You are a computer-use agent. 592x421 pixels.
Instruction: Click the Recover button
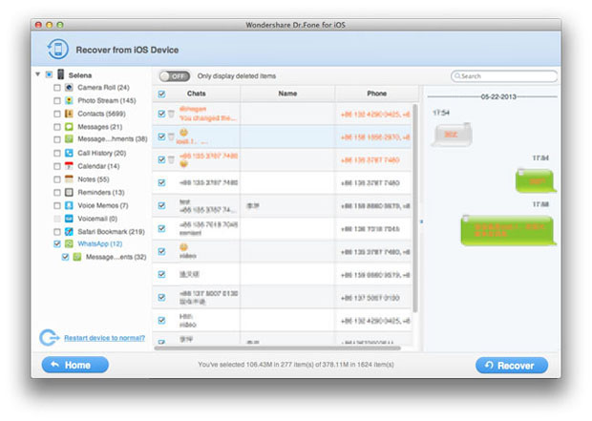coord(512,365)
